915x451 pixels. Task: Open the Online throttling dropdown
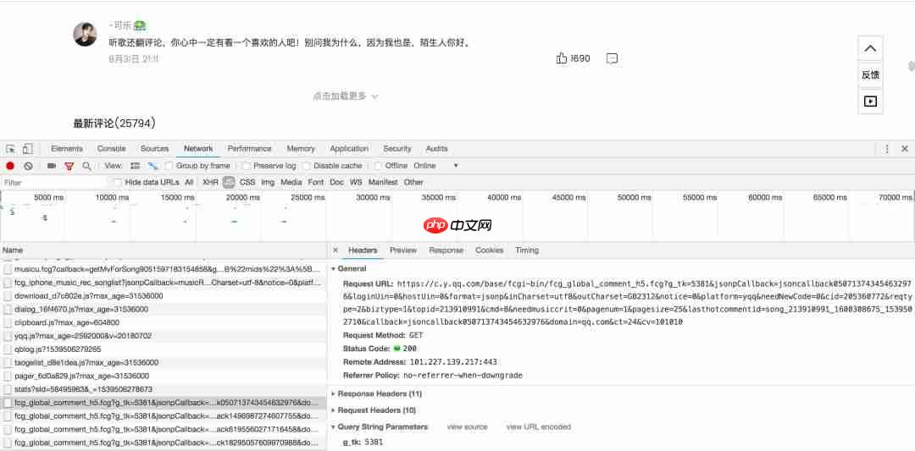[436, 166]
